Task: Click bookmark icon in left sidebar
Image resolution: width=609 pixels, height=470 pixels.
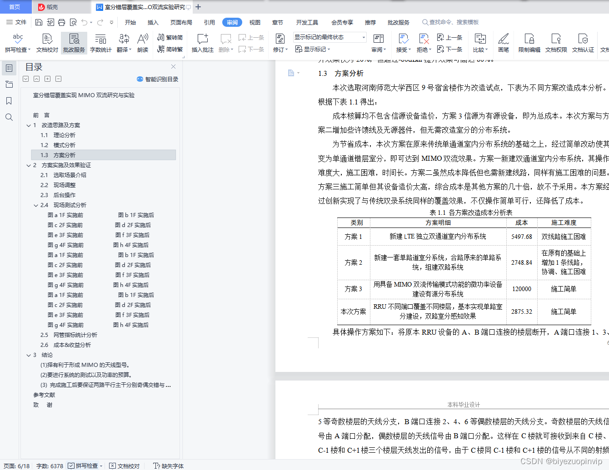Action: pyautogui.click(x=9, y=101)
